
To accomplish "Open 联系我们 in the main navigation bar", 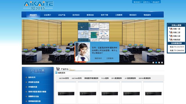I will [x=133, y=15].
